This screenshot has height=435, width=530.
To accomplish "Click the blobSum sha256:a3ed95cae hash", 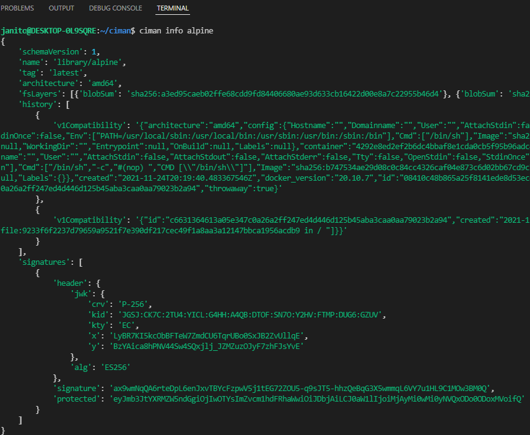I will tap(285, 93).
